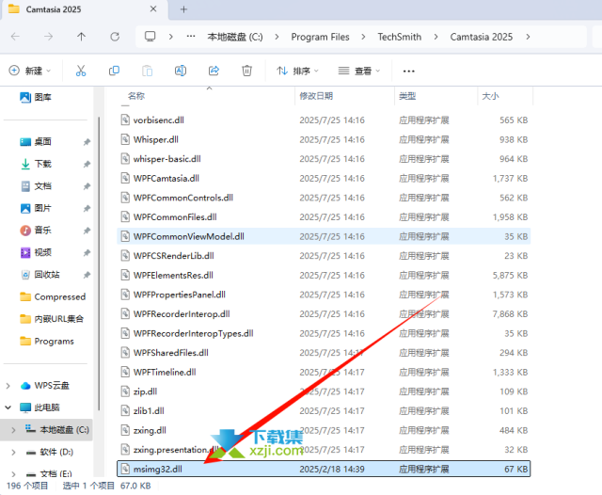Sort by the Date modified (修改日期) header

[x=345, y=96]
